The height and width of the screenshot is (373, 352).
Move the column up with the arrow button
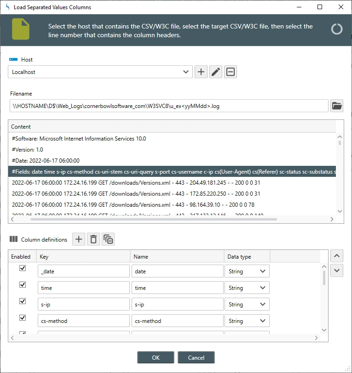tap(337, 256)
